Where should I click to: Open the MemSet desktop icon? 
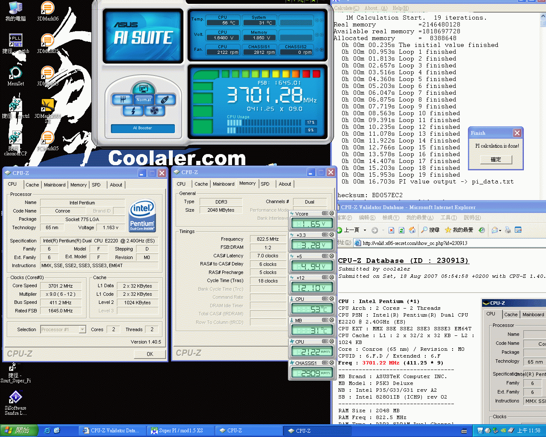[x=15, y=76]
